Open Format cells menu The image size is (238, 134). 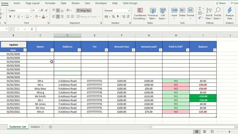click(x=190, y=13)
